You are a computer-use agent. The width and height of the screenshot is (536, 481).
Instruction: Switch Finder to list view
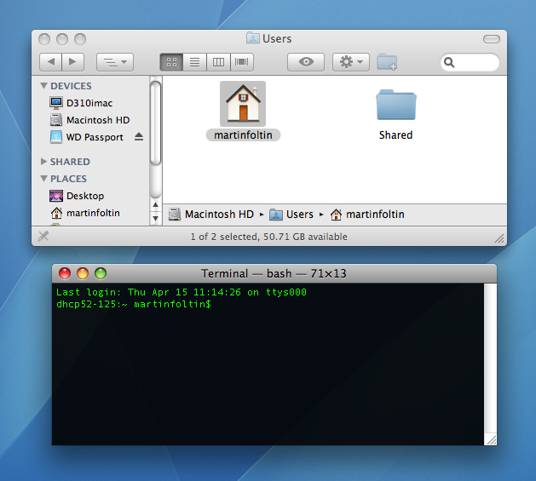(x=195, y=62)
